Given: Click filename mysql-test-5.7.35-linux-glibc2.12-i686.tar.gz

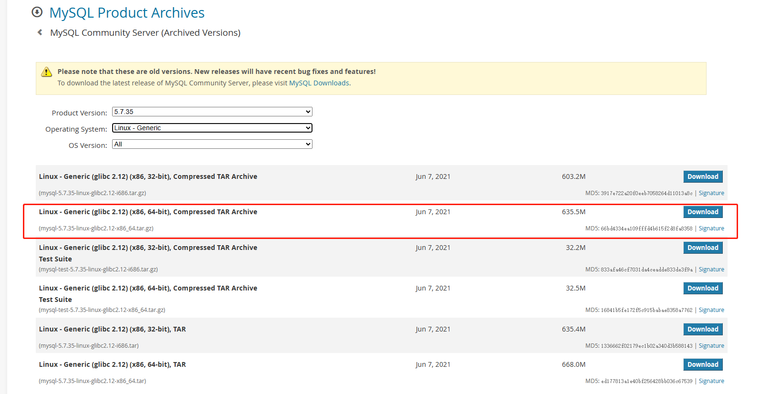Looking at the screenshot, I should click(98, 270).
